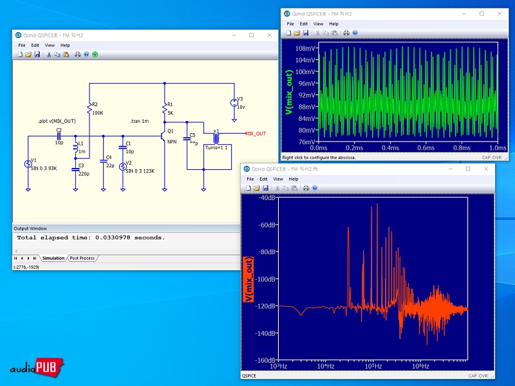The height and width of the screenshot is (386, 515).
Task: Click the Cut icon in the FFT window
Action: [277, 188]
